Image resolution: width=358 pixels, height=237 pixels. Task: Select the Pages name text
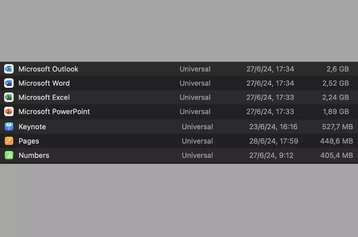[29, 141]
